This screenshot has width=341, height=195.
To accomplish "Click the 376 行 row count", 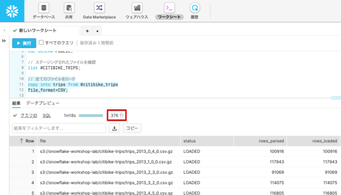I will 117,116.
